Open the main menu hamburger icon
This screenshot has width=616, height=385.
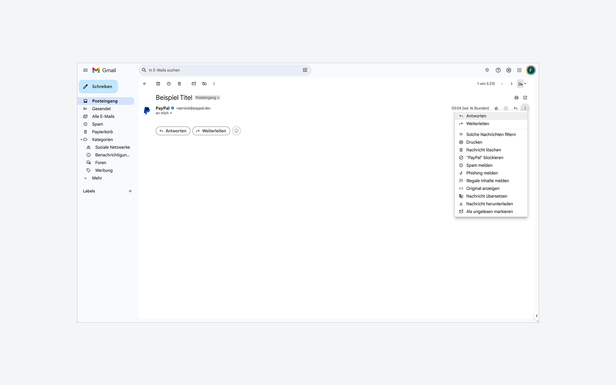85,70
